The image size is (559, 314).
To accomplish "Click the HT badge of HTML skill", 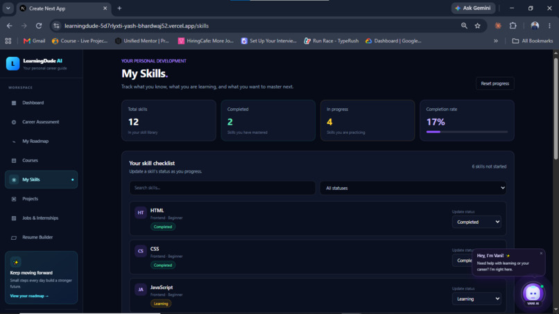I will point(141,213).
